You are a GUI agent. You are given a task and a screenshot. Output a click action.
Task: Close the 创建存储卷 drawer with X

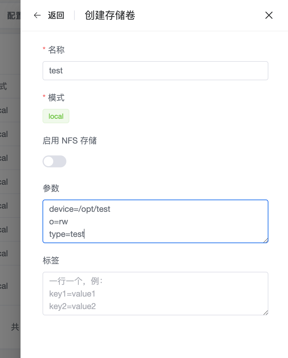click(269, 16)
